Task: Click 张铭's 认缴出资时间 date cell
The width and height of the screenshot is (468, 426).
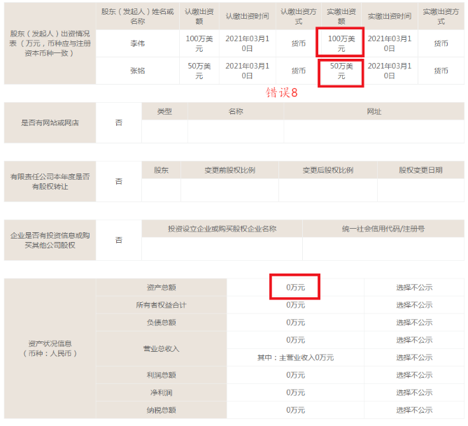Action: [247, 71]
